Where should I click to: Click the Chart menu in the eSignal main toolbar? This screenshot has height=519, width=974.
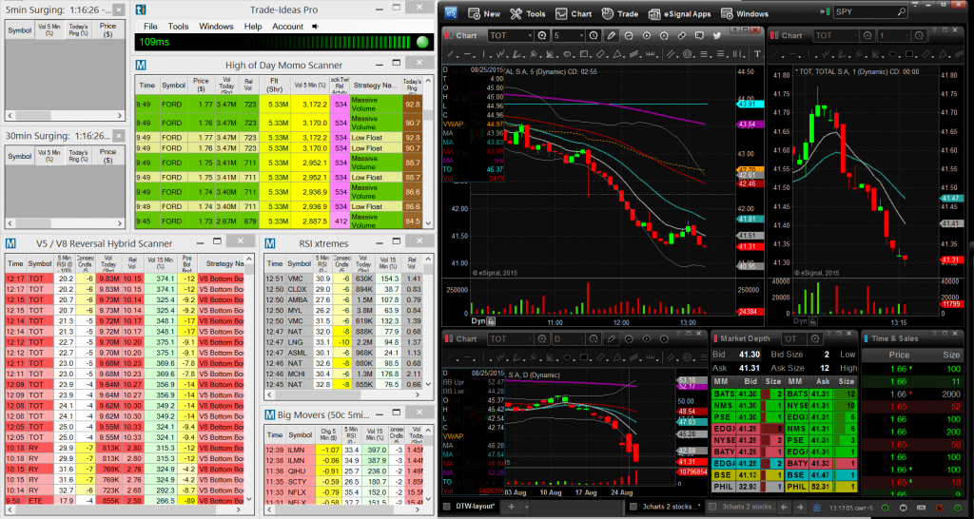574,13
